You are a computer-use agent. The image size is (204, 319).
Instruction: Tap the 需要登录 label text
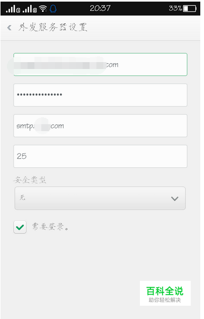(50, 227)
